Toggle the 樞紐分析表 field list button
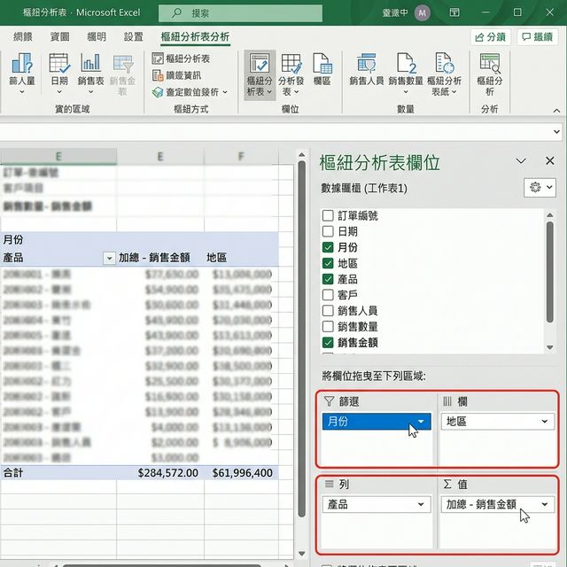This screenshot has height=567, width=567. [260, 74]
